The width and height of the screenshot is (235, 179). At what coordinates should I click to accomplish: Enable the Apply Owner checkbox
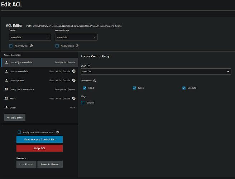11,46
